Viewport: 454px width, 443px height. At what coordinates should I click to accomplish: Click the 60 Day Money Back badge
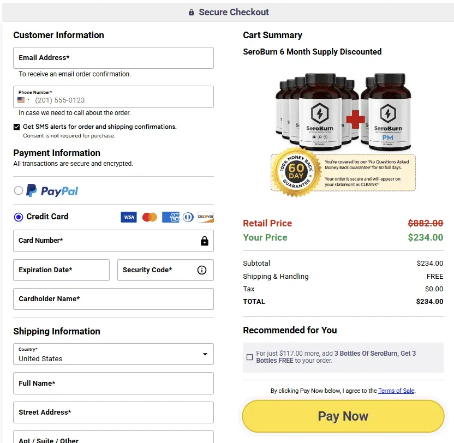(x=295, y=172)
